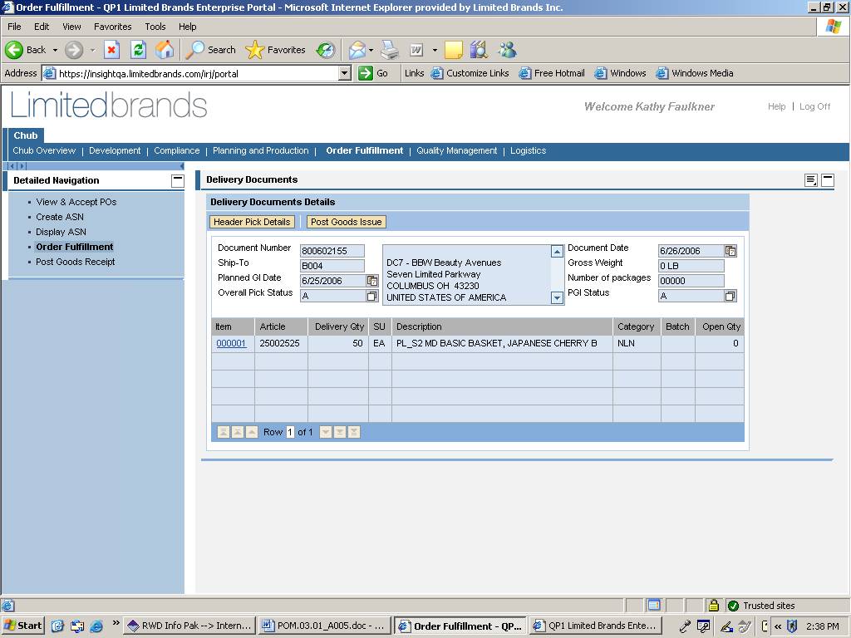The height and width of the screenshot is (638, 851).
Task: Open Delivery Documents options menu icon
Action: 811,180
